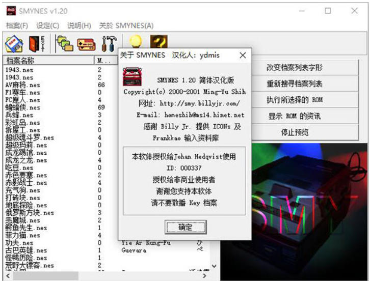Click the file list horizontal scrollbar thumb

coord(45,275)
